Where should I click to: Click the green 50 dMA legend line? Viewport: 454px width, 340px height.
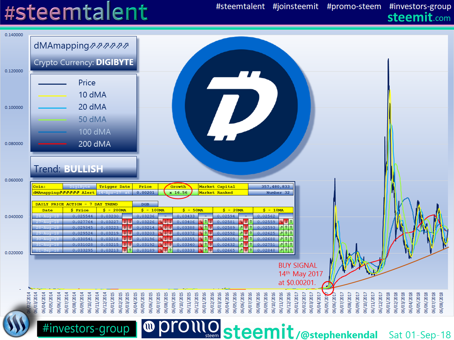52,120
